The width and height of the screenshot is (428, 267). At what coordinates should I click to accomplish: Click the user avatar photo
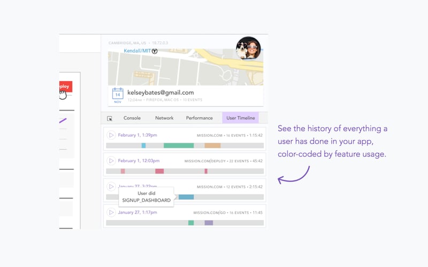248,48
